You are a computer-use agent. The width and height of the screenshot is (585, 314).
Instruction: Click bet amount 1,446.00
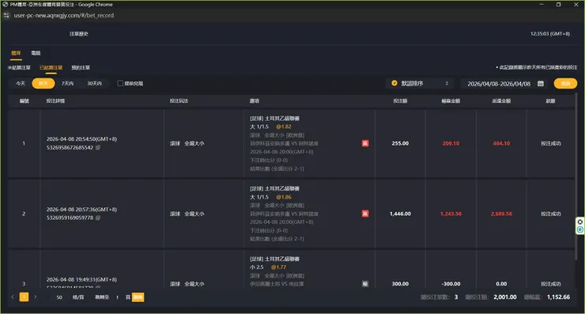[400, 214]
